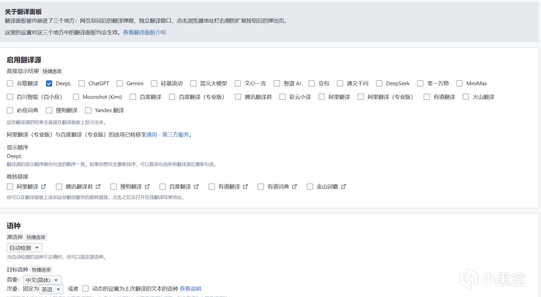Tick jump-link checkbox for 有道词典

[x=261, y=187]
